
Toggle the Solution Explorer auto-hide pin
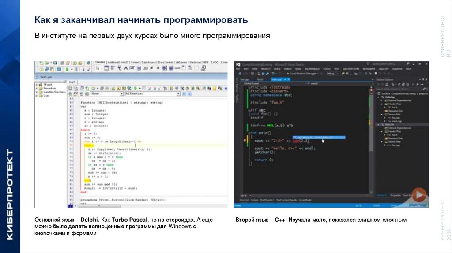422,79
